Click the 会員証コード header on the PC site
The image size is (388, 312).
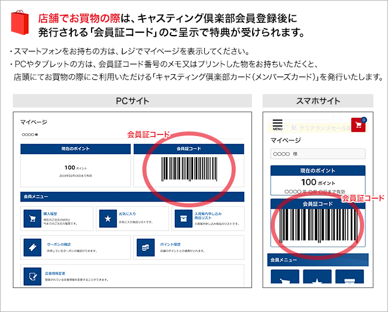pos(189,148)
